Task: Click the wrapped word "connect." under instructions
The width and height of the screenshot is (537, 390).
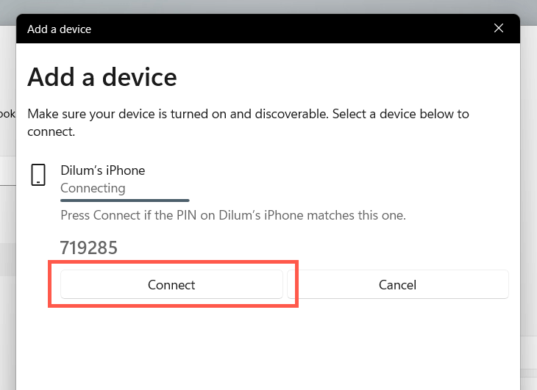Action: (51, 132)
